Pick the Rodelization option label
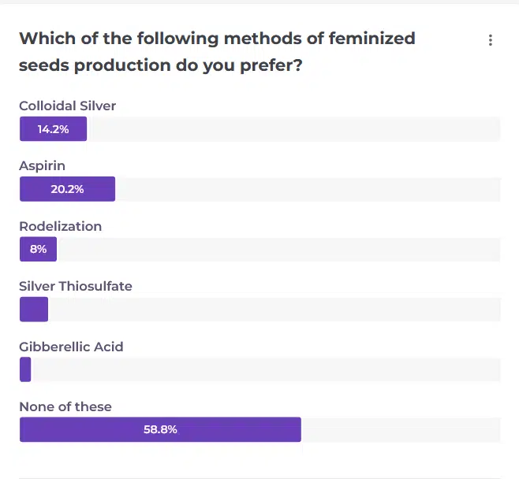This screenshot has height=486, width=519. [60, 226]
